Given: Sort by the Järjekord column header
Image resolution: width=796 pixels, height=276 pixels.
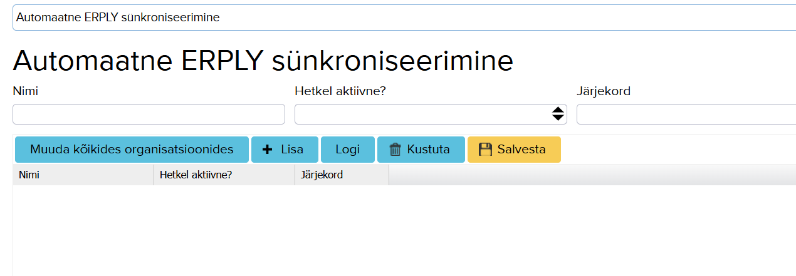Looking at the screenshot, I should 342,175.
